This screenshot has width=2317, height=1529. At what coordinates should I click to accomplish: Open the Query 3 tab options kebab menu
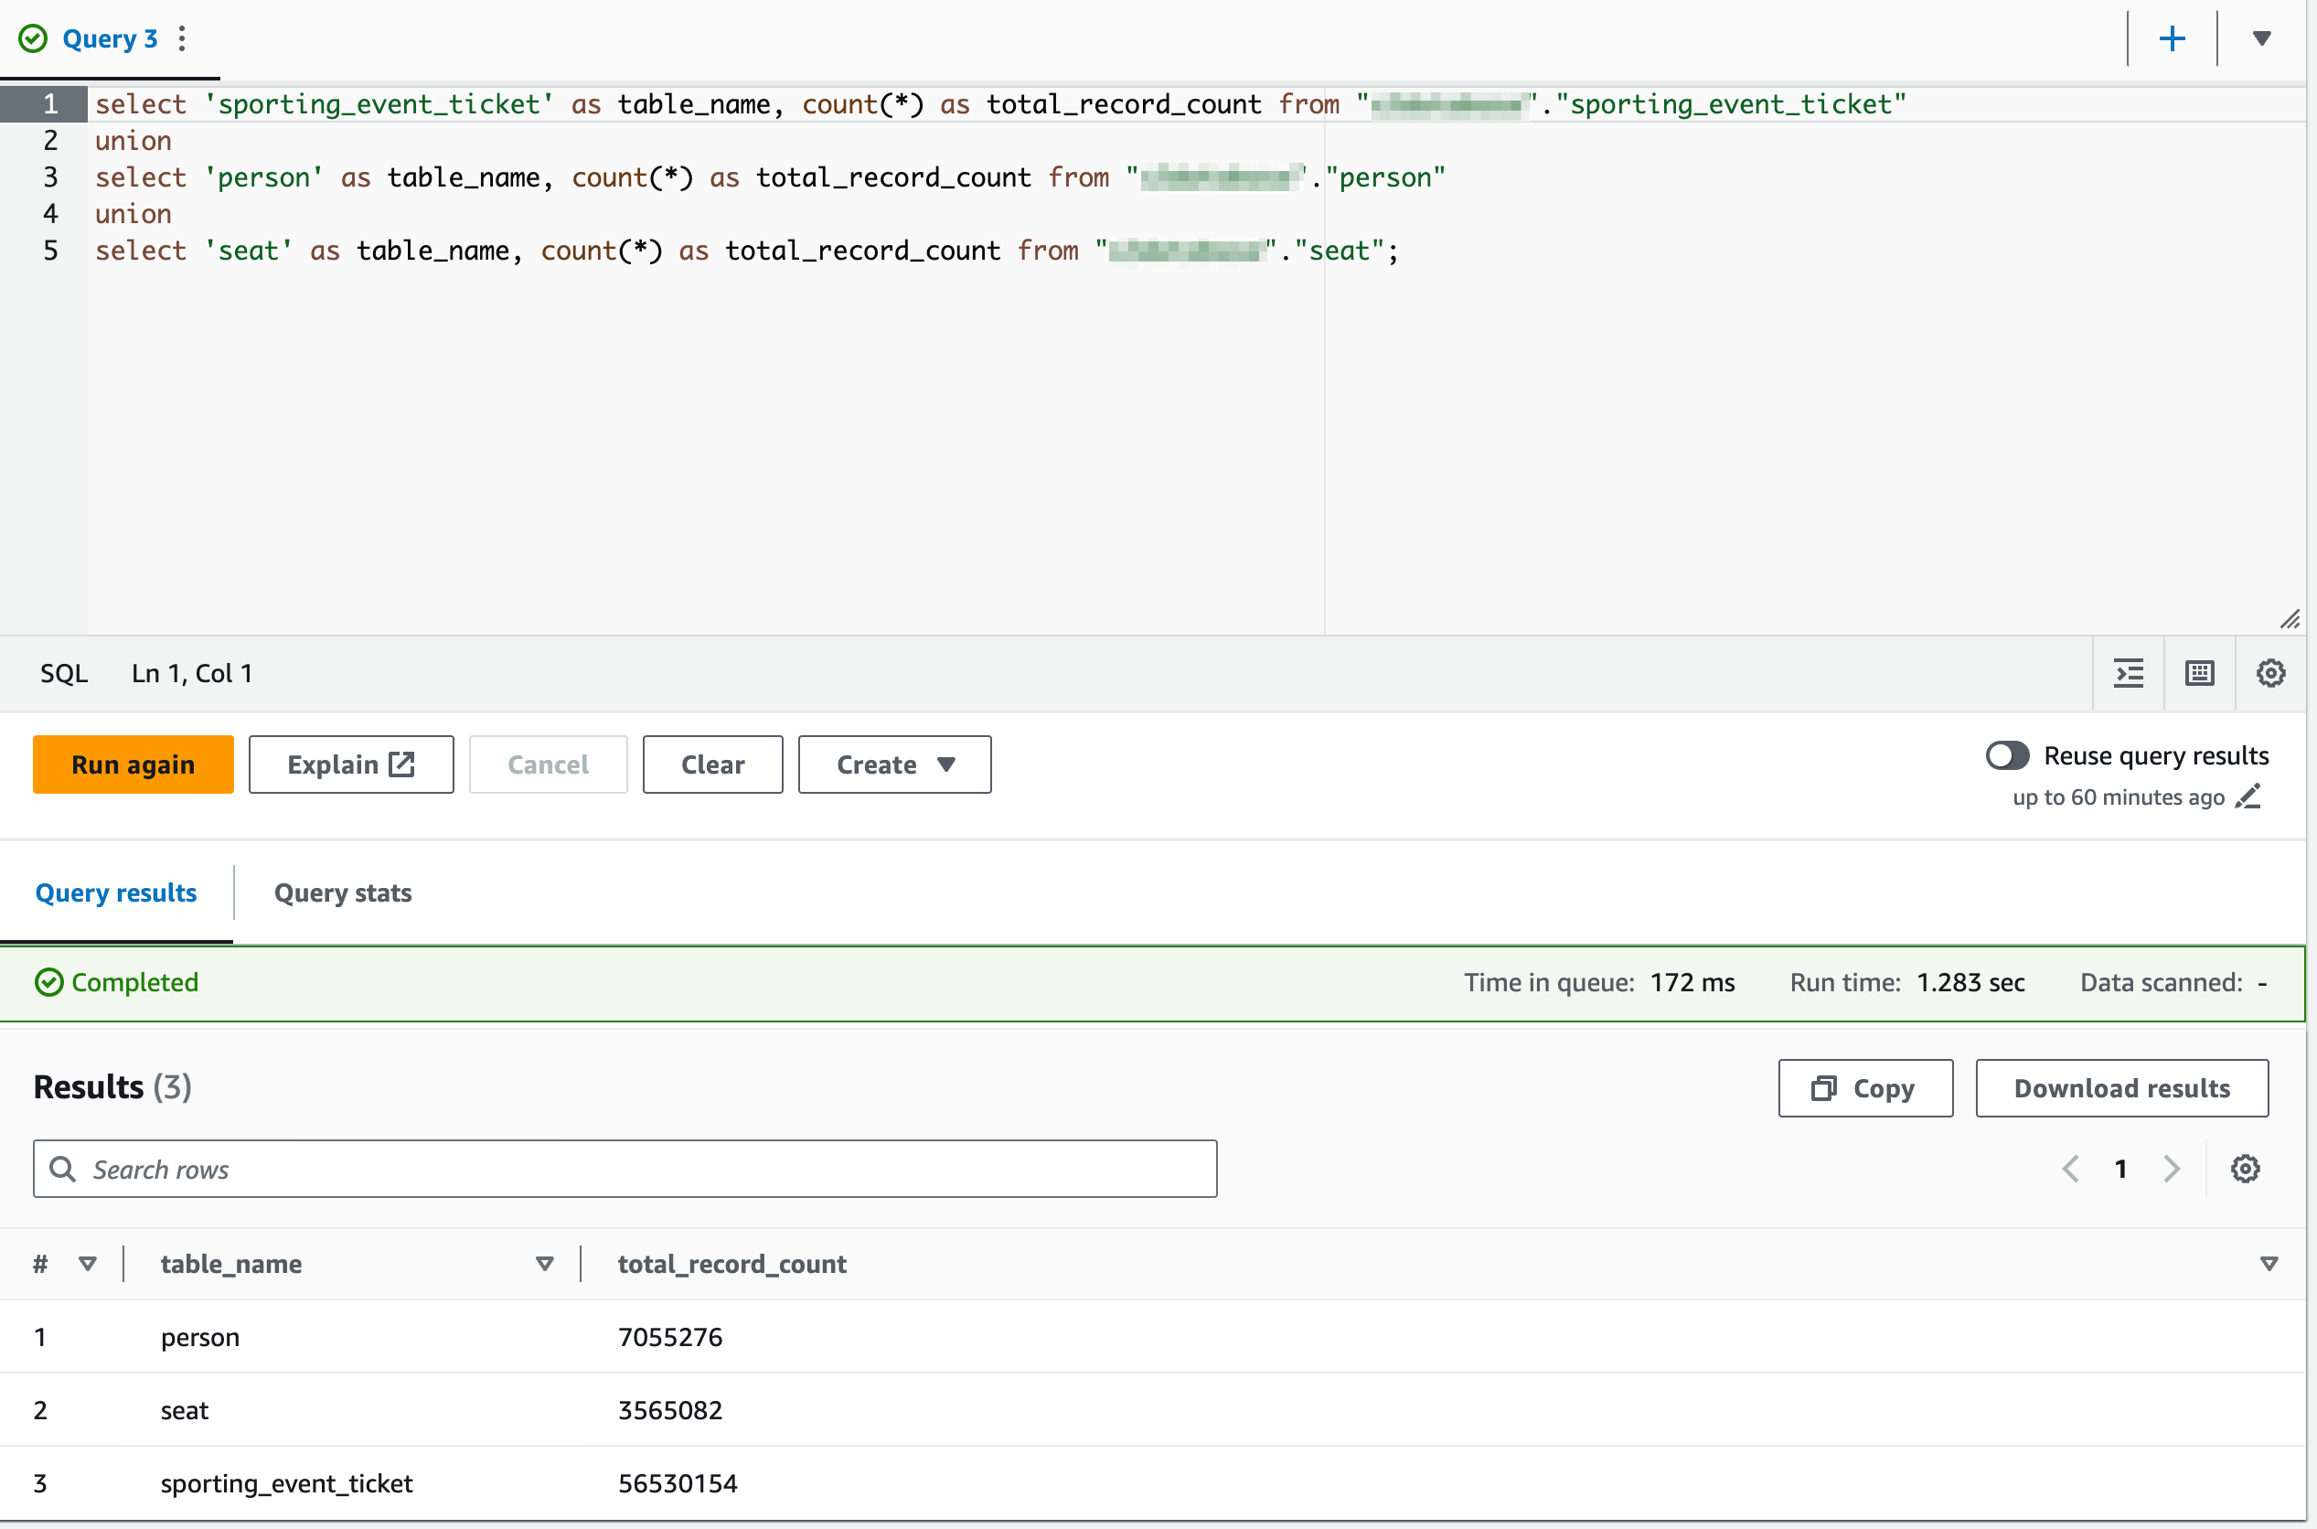tap(182, 39)
